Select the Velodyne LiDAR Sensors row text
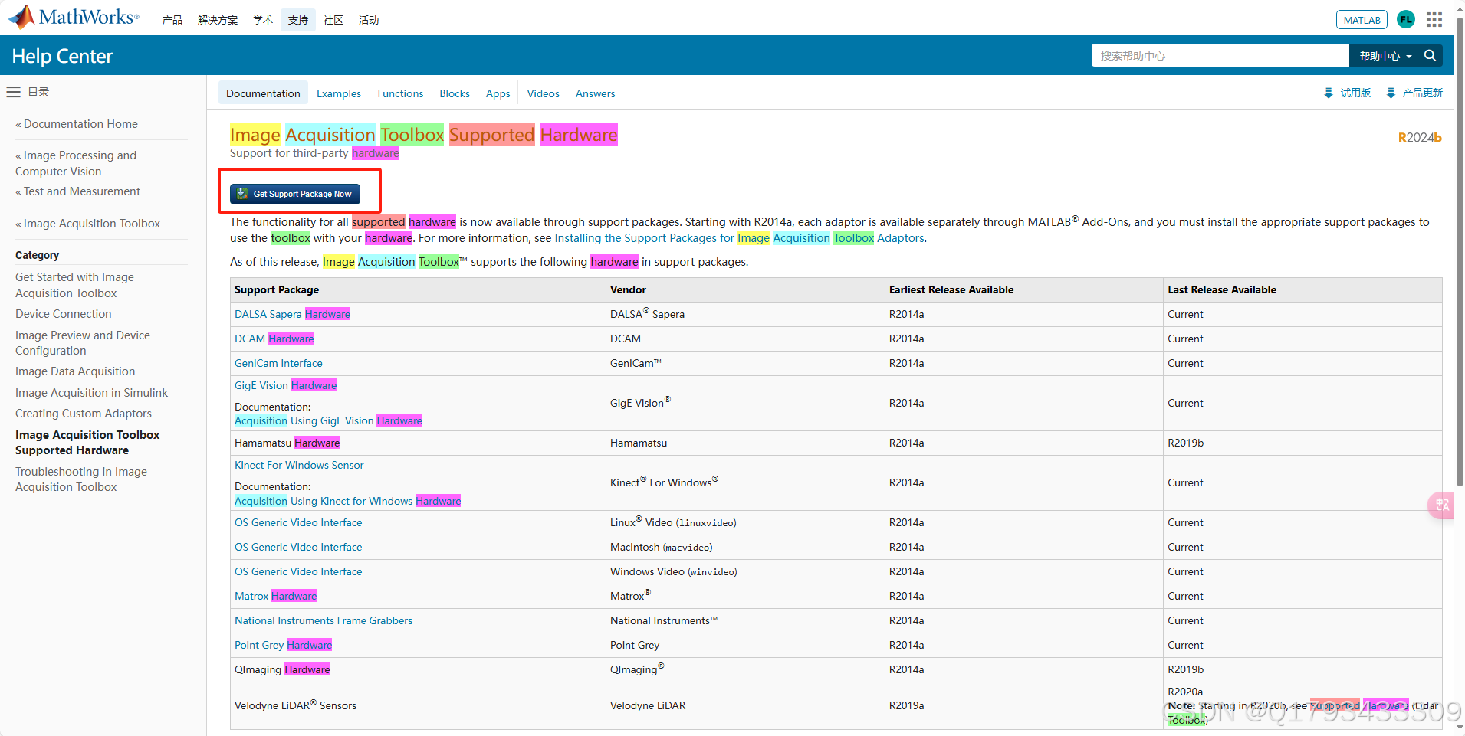The image size is (1465, 736). 295,705
